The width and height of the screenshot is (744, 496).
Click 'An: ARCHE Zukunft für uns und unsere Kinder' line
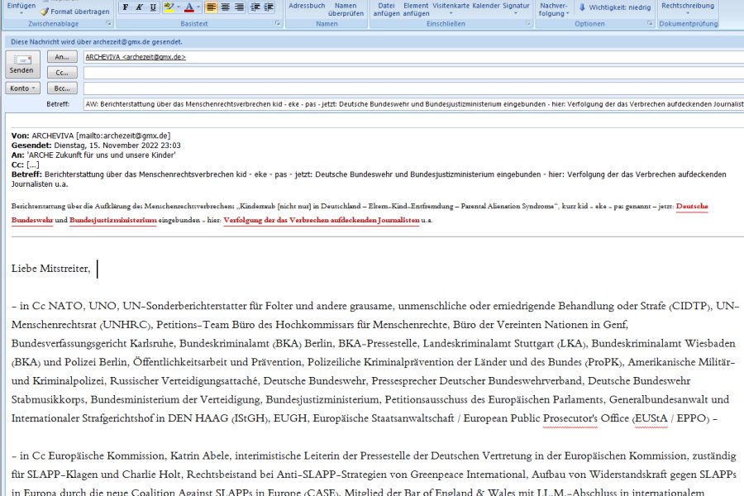(x=93, y=155)
